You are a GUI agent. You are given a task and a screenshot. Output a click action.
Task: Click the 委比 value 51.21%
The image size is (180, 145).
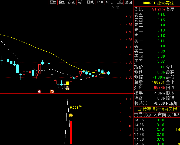coord(159,9)
